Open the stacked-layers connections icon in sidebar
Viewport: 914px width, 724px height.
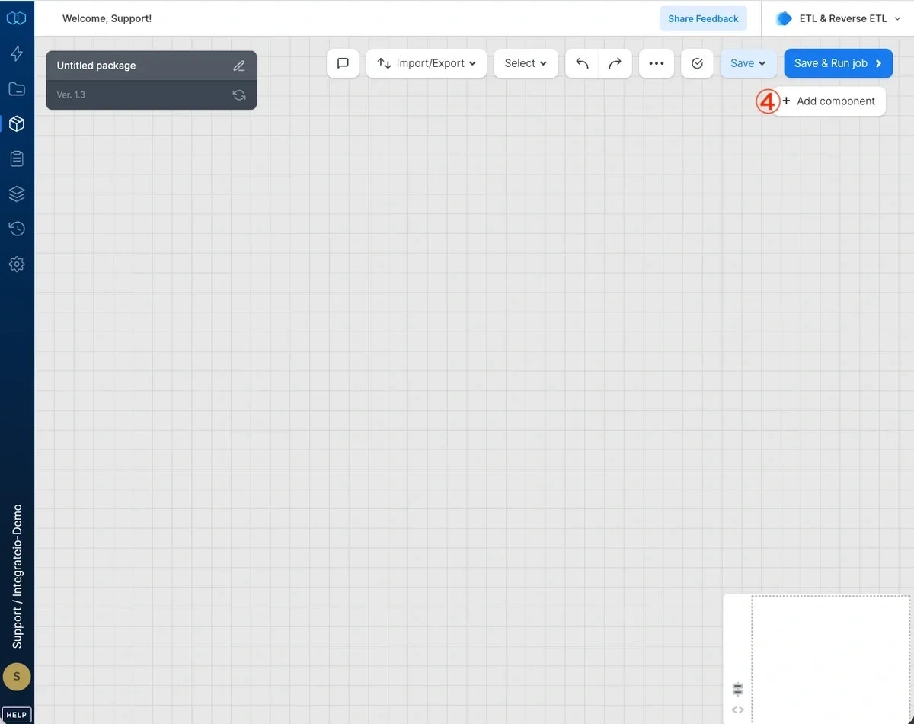pyautogui.click(x=17, y=194)
